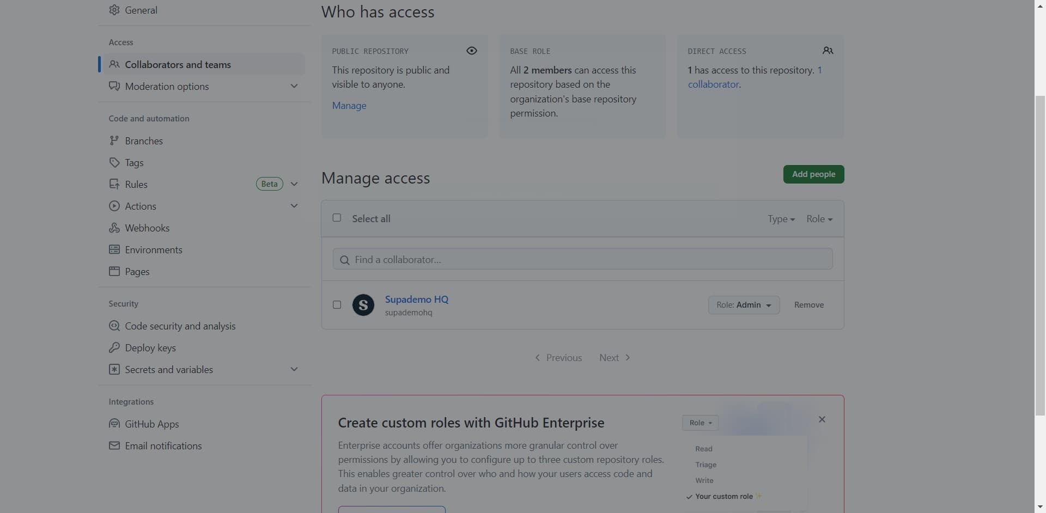Expand the Moderation options section
Image resolution: width=1046 pixels, height=513 pixels.
[x=294, y=86]
